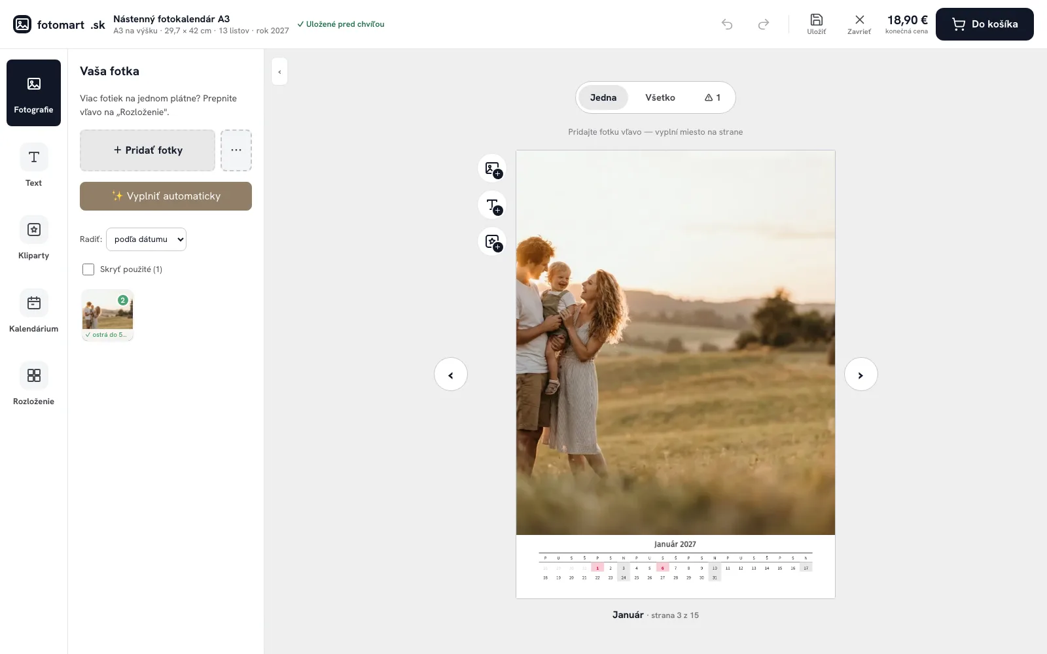Click Vyplniť automaticky button
The height and width of the screenshot is (654, 1047).
pyautogui.click(x=166, y=196)
